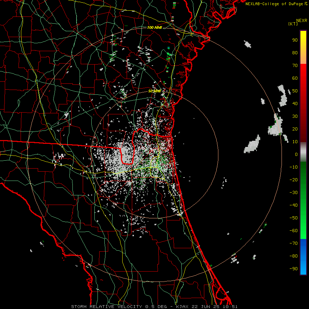The height and width of the screenshot is (309, 309).
Task: Click the 50 NMI range ring label
Action: pyautogui.click(x=154, y=91)
